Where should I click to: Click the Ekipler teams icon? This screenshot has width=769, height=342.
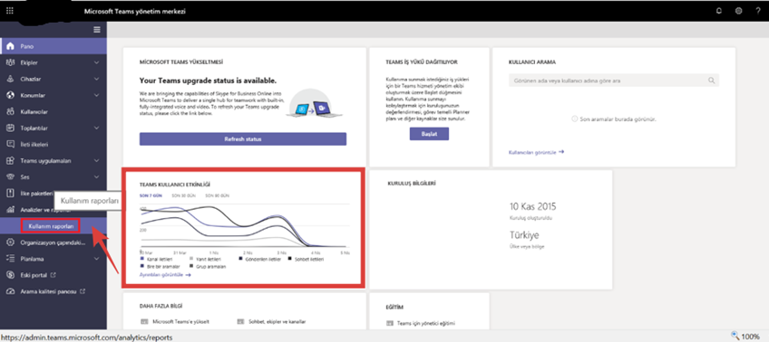click(x=10, y=62)
